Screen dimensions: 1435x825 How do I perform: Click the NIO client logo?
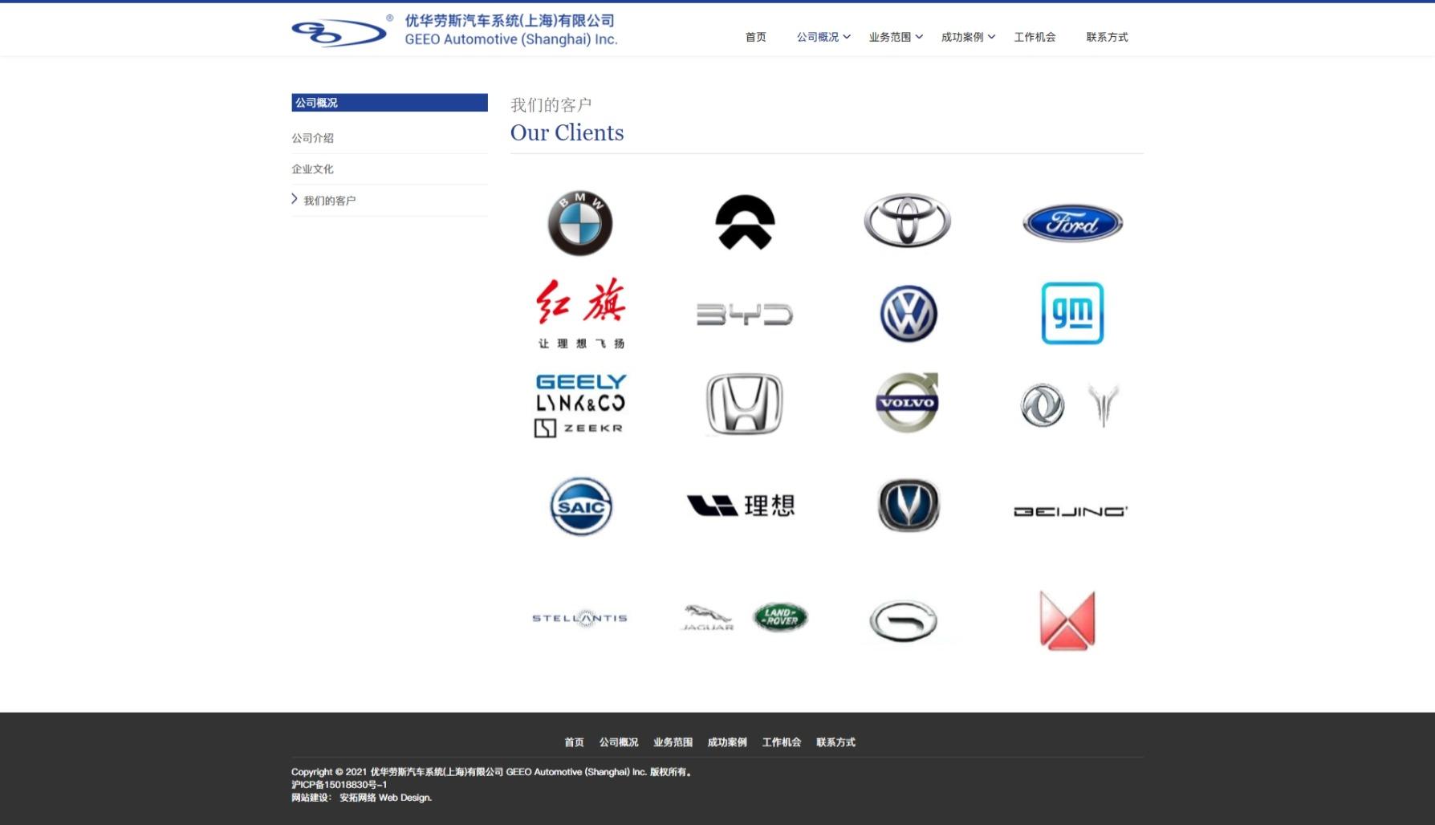[x=745, y=222]
